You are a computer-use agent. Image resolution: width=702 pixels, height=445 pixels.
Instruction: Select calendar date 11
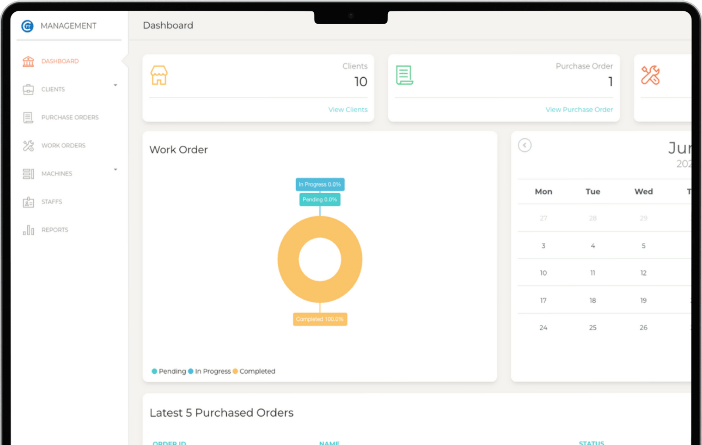tap(593, 273)
